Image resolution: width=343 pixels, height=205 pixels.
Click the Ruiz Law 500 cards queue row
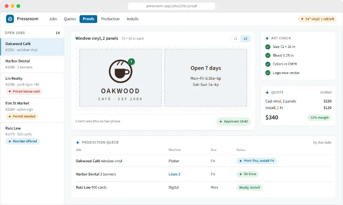tap(204, 187)
